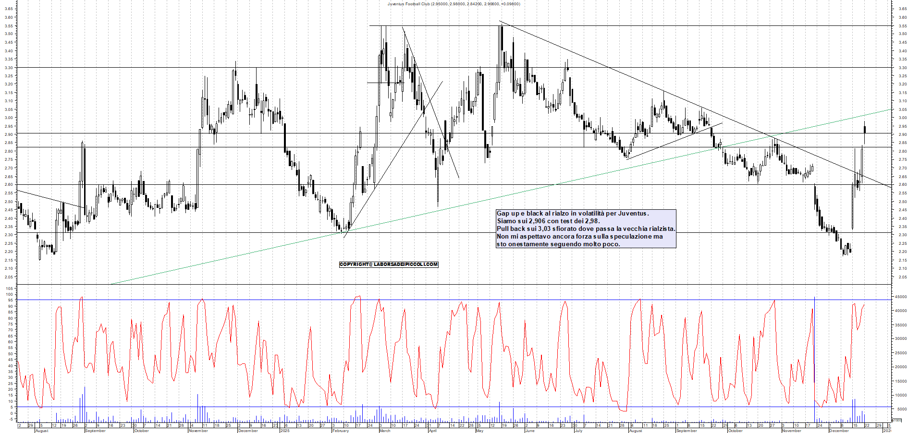The image size is (908, 433).
Task: Click the 2025 year label on axis
Action: [285, 431]
